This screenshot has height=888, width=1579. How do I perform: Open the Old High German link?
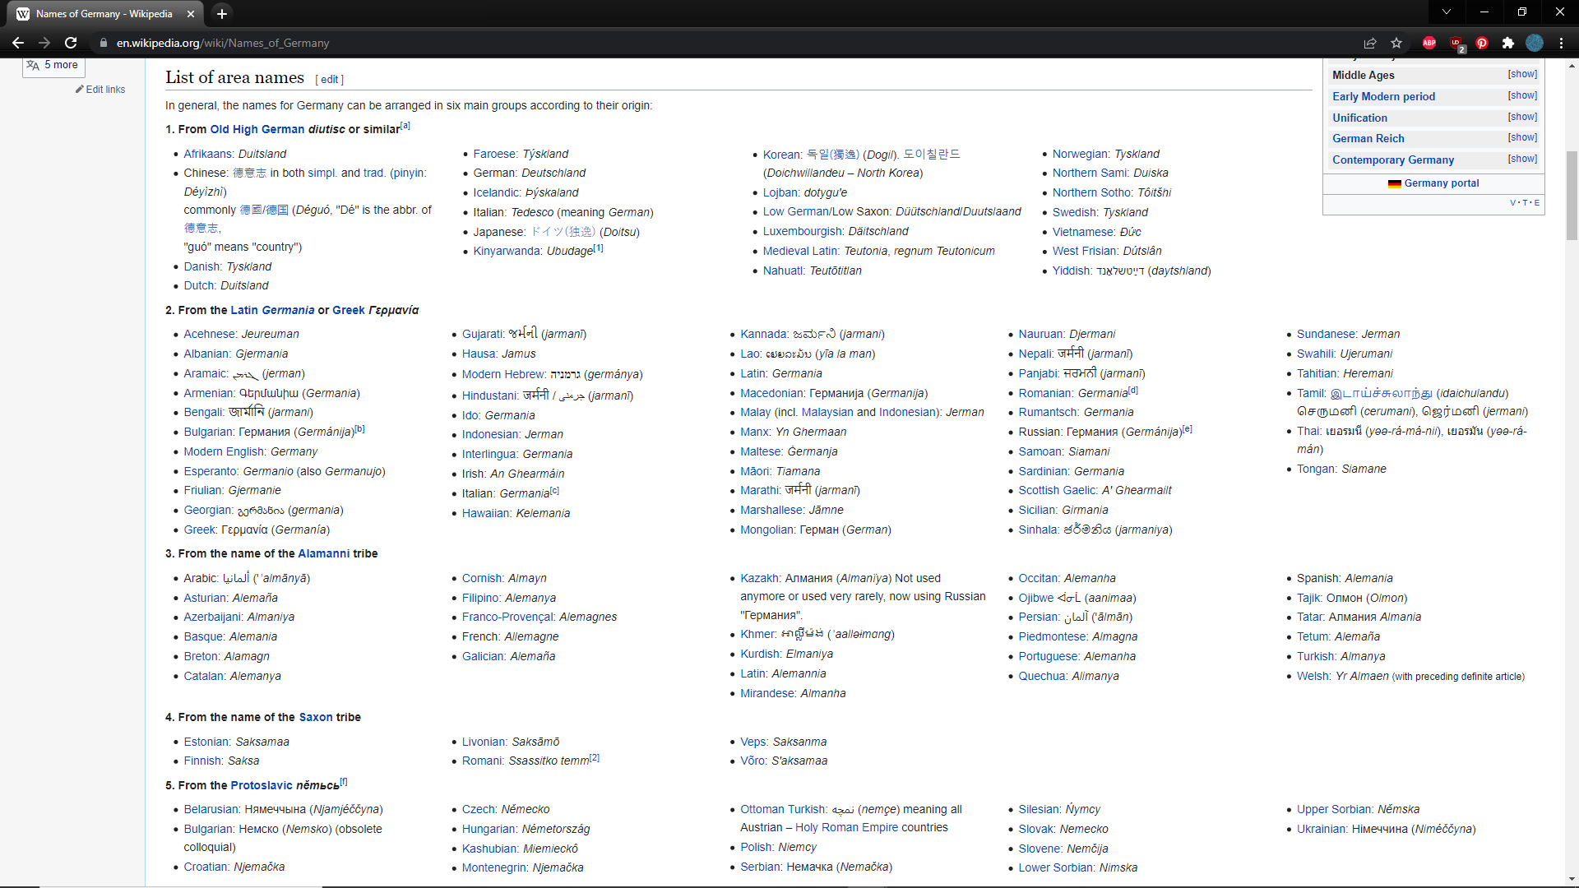(257, 129)
